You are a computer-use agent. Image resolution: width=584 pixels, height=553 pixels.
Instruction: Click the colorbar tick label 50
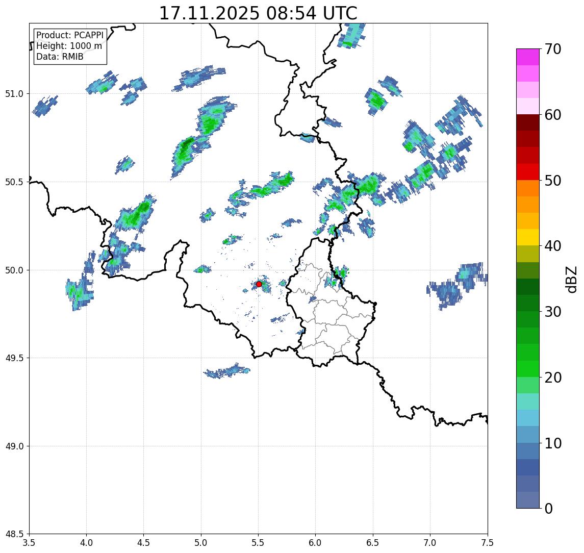[x=553, y=181]
